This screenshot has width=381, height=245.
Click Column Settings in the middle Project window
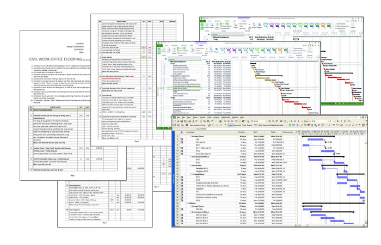[183, 51]
